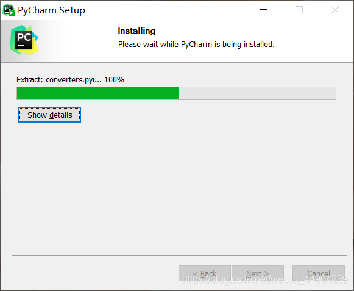This screenshot has height=291, width=354.
Task: Click the large PyCharm PC logo in the header
Action: click(24, 40)
